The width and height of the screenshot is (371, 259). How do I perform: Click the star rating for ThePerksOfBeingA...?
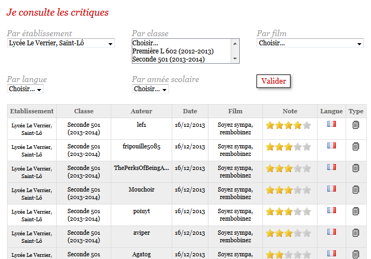click(x=288, y=168)
